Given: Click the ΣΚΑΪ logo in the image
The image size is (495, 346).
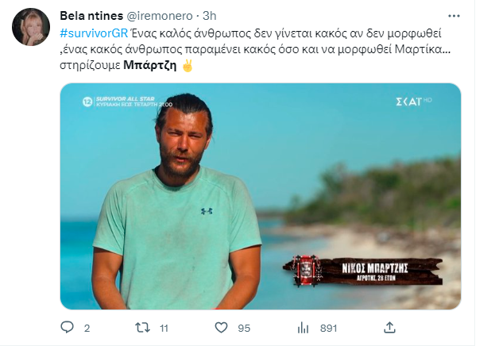Looking at the screenshot, I should (x=417, y=102).
